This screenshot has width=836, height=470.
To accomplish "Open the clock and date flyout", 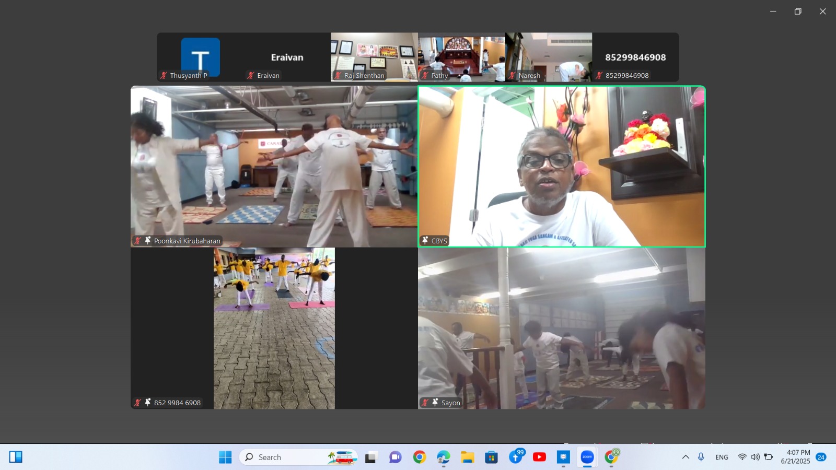I will [x=795, y=457].
